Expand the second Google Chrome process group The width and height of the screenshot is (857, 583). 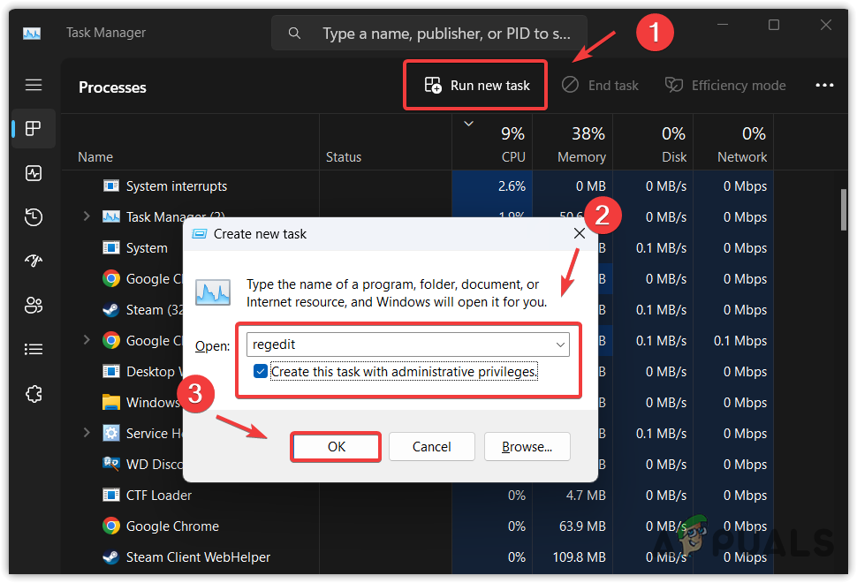pos(87,340)
